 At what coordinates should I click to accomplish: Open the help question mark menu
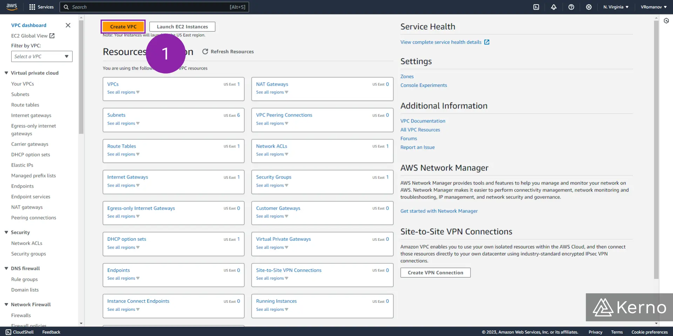point(571,7)
